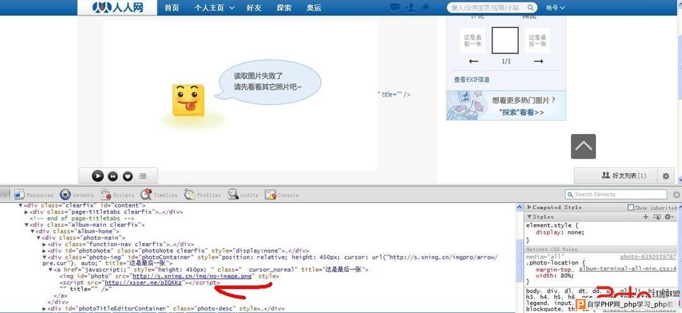682x313 pixels.
Task: Skip to next track in music player
Action: [x=113, y=176]
